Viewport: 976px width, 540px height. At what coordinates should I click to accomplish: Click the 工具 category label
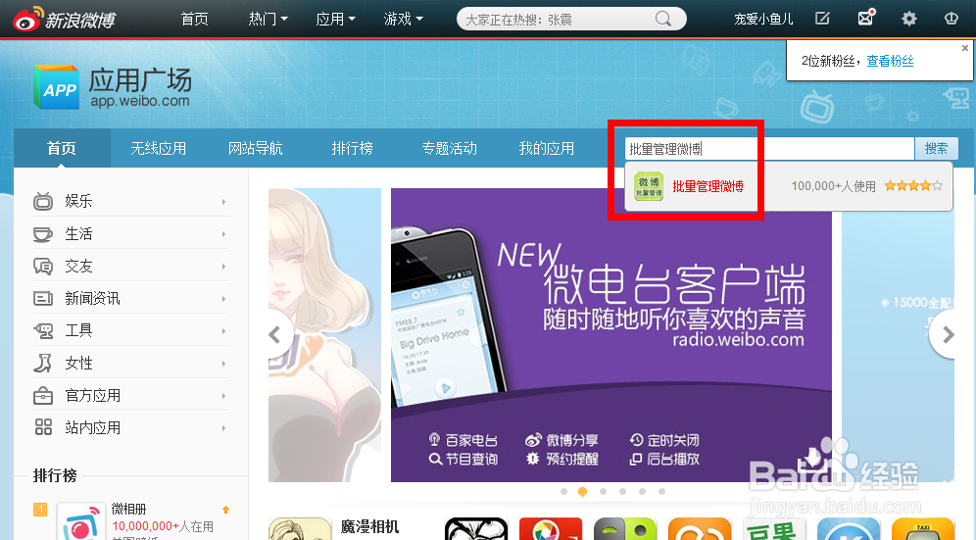(x=78, y=330)
